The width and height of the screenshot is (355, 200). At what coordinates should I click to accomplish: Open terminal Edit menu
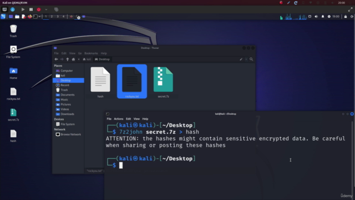128,119
